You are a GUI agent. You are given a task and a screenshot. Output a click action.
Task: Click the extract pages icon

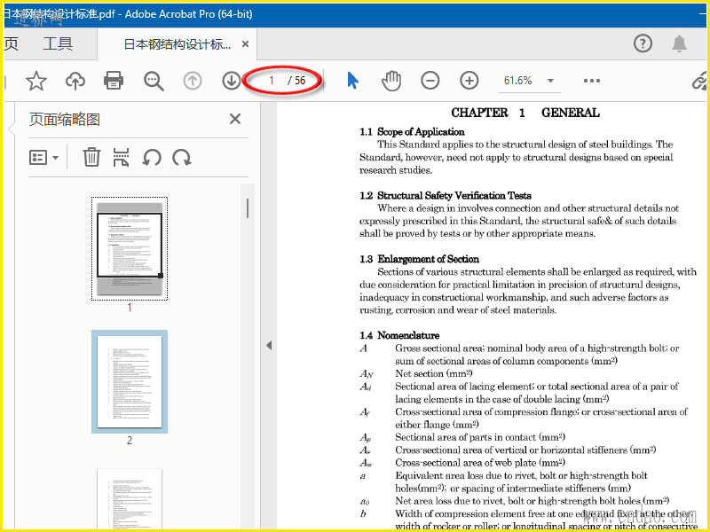coord(121,158)
